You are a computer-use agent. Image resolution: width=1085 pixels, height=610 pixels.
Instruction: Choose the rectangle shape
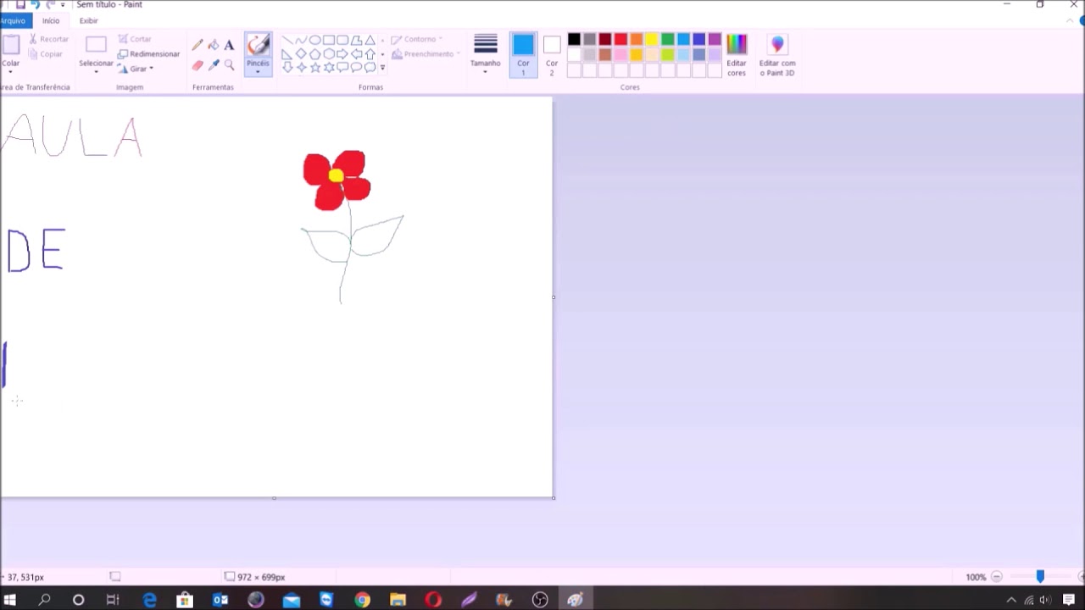click(329, 40)
